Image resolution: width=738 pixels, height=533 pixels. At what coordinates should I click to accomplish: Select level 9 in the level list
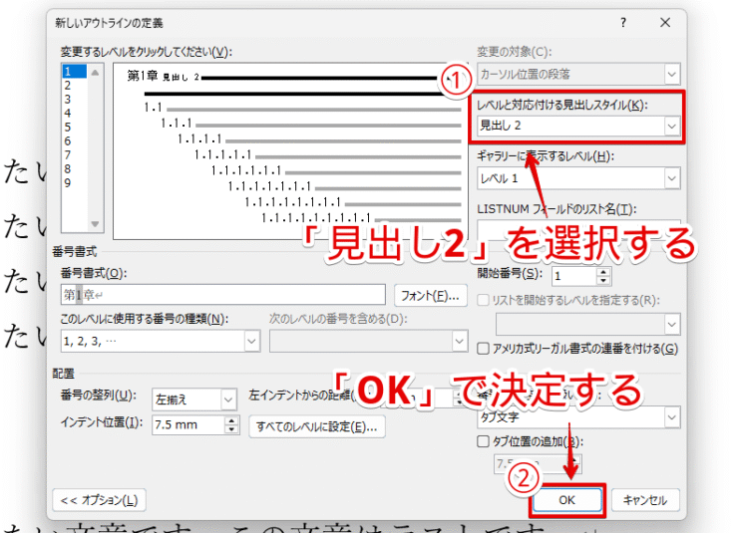coord(74,183)
